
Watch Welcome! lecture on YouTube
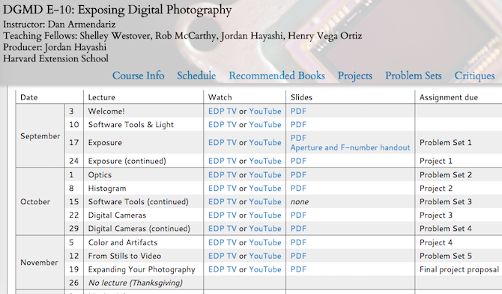(x=265, y=111)
